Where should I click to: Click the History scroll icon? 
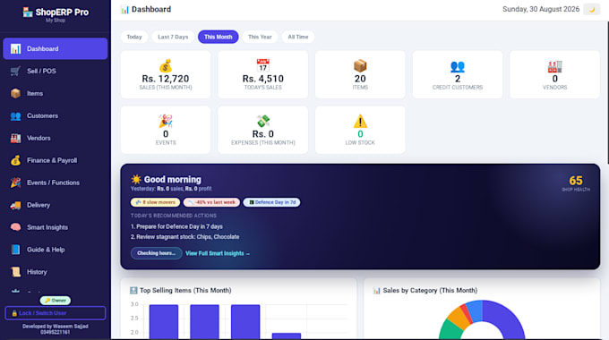(x=15, y=272)
